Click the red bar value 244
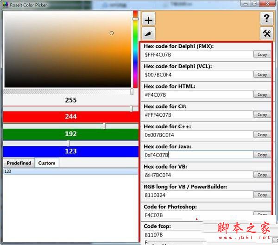278x245 pixels. point(71,116)
